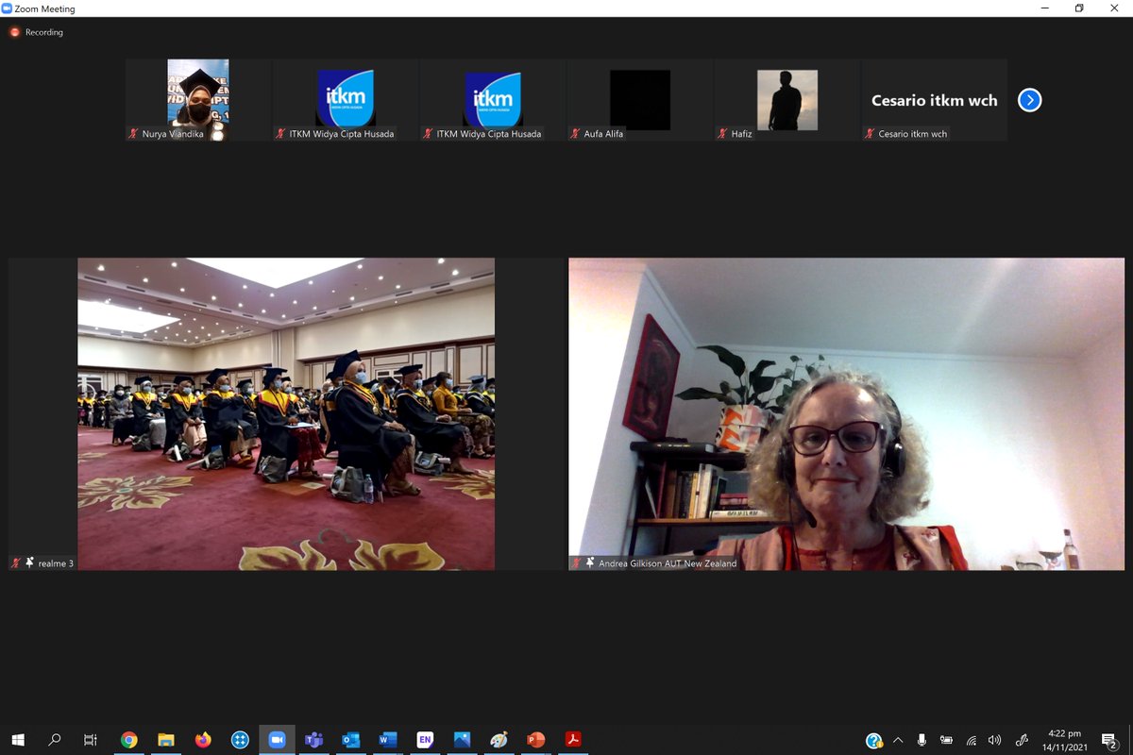Click the muted mic icon on Cesario itkm wch label
The width and height of the screenshot is (1133, 755).
tap(871, 134)
